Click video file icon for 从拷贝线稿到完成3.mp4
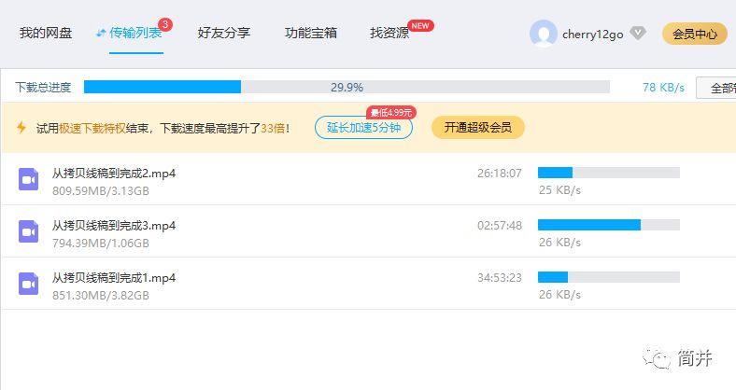The image size is (736, 390). point(28,231)
